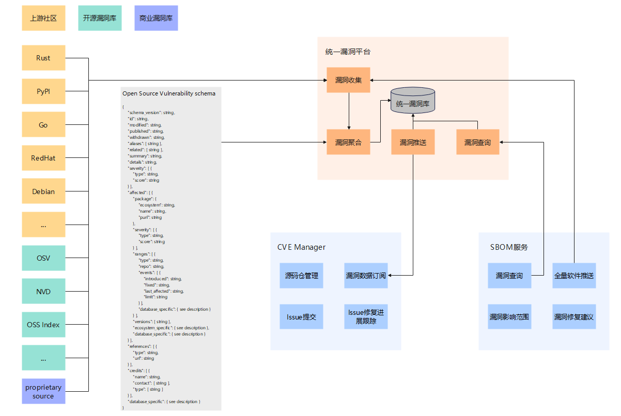Click the OSS Index box
The image size is (621, 416).
click(x=43, y=325)
